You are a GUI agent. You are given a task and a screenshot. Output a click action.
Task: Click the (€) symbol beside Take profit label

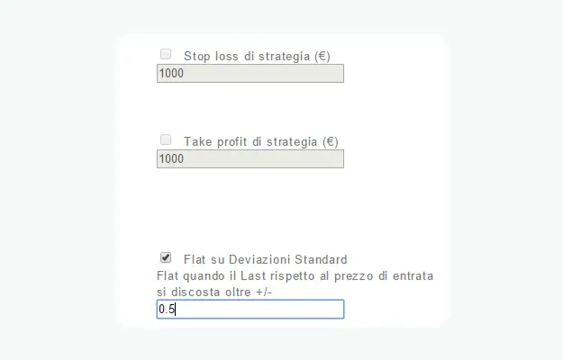coord(329,141)
